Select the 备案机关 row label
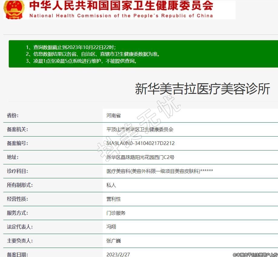Viewport: 278px width, 257px height. [x=17, y=129]
